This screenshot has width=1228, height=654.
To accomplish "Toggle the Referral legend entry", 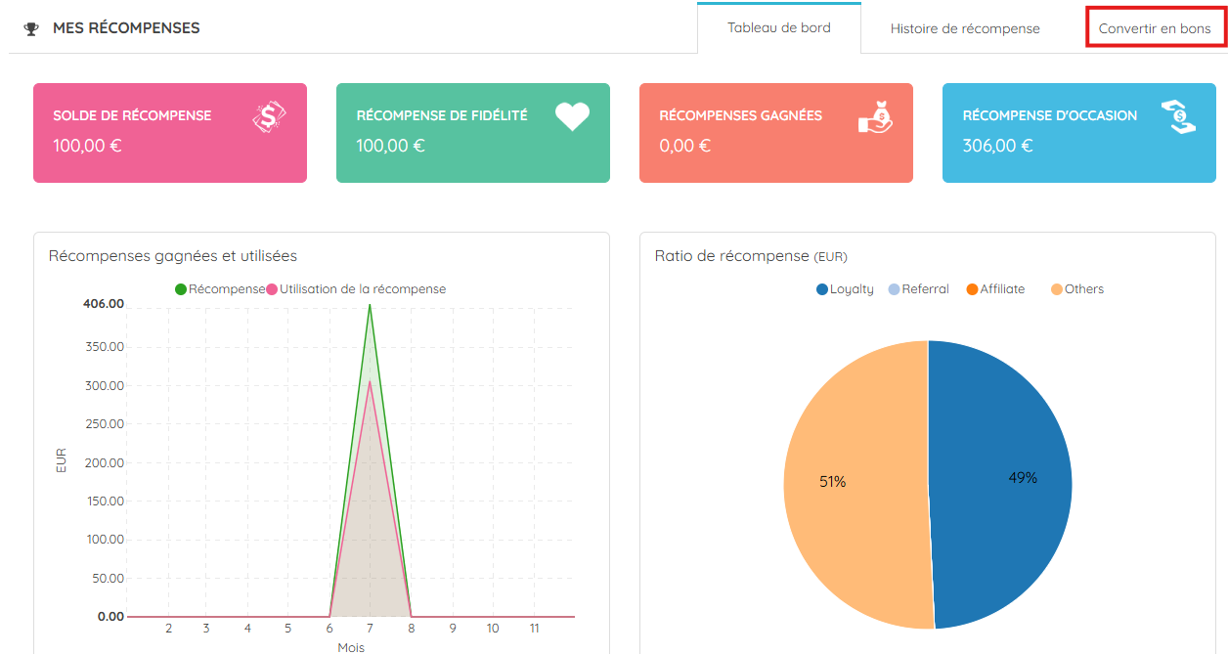I will (x=918, y=289).
